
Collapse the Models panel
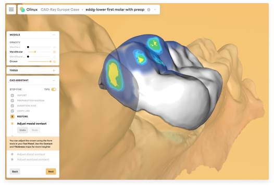pos(54,35)
